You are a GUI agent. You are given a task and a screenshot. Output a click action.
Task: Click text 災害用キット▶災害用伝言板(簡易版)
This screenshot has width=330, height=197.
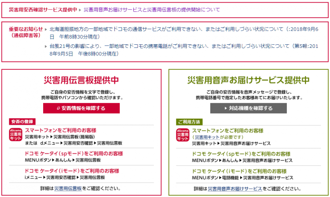pos(60,137)
